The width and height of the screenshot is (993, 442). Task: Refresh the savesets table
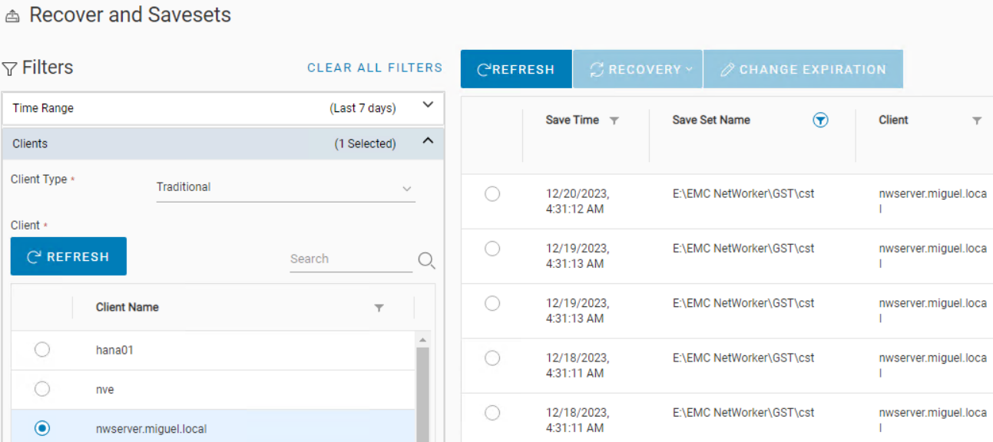(x=515, y=69)
